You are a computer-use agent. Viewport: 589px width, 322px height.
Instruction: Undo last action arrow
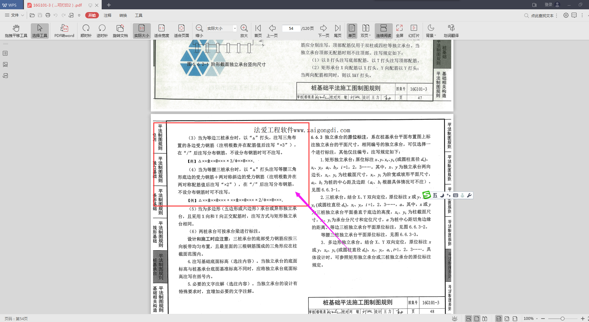[x=55, y=15]
